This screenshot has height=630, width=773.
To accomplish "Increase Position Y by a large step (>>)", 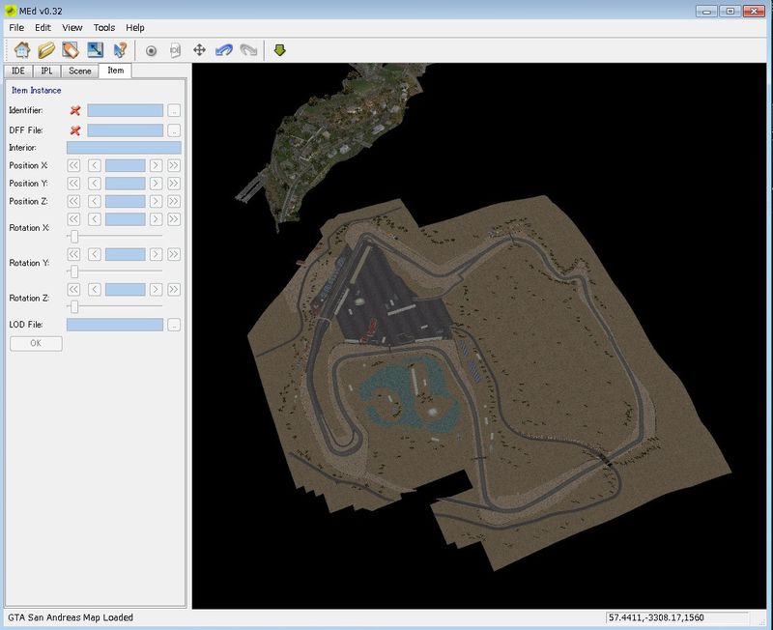I will pyautogui.click(x=174, y=184).
